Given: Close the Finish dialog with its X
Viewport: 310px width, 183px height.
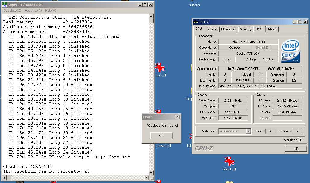Looking at the screenshot, I should (177, 117).
